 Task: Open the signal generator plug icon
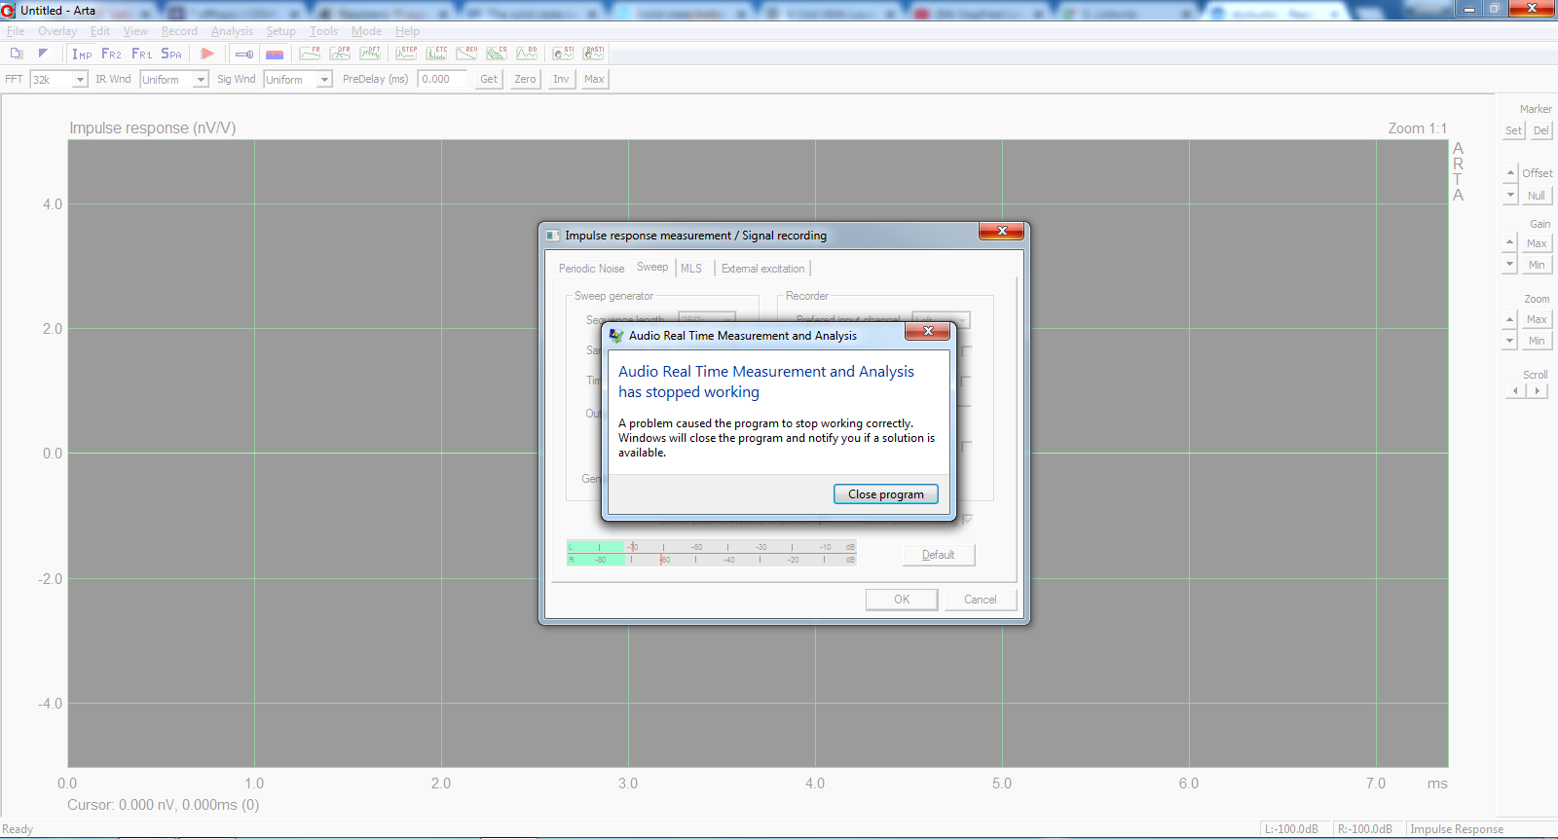click(x=244, y=54)
